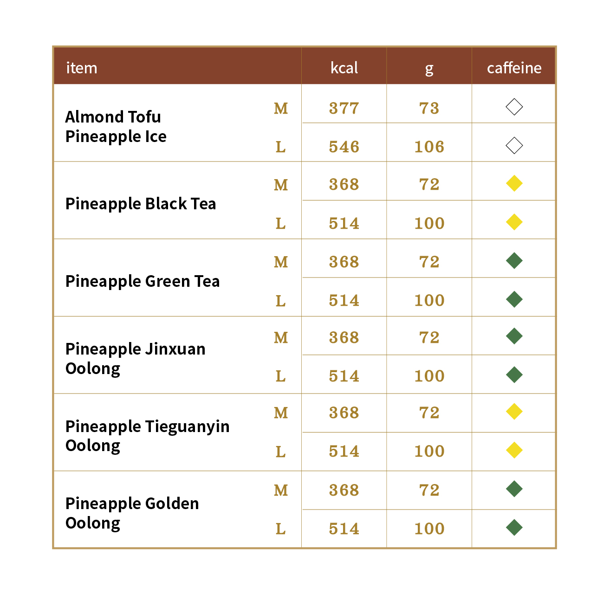Click the Pineapple Tieguanyin Oolong item name
Viewport: 610px width, 594px height.
(x=148, y=436)
